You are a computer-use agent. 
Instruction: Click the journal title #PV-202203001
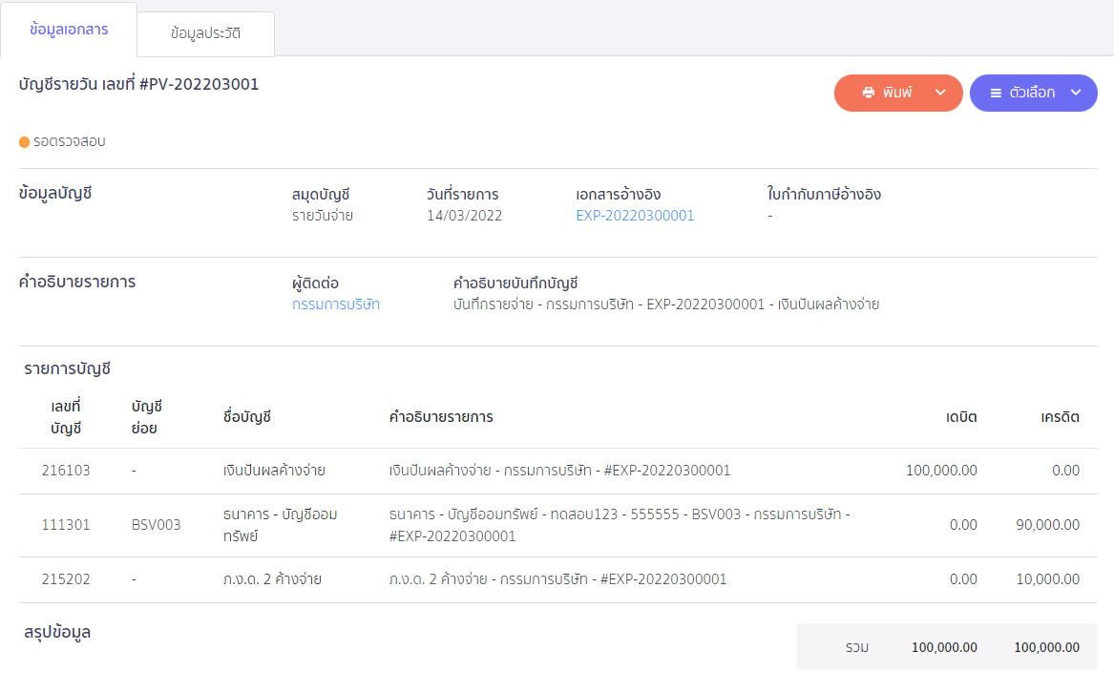coord(199,84)
